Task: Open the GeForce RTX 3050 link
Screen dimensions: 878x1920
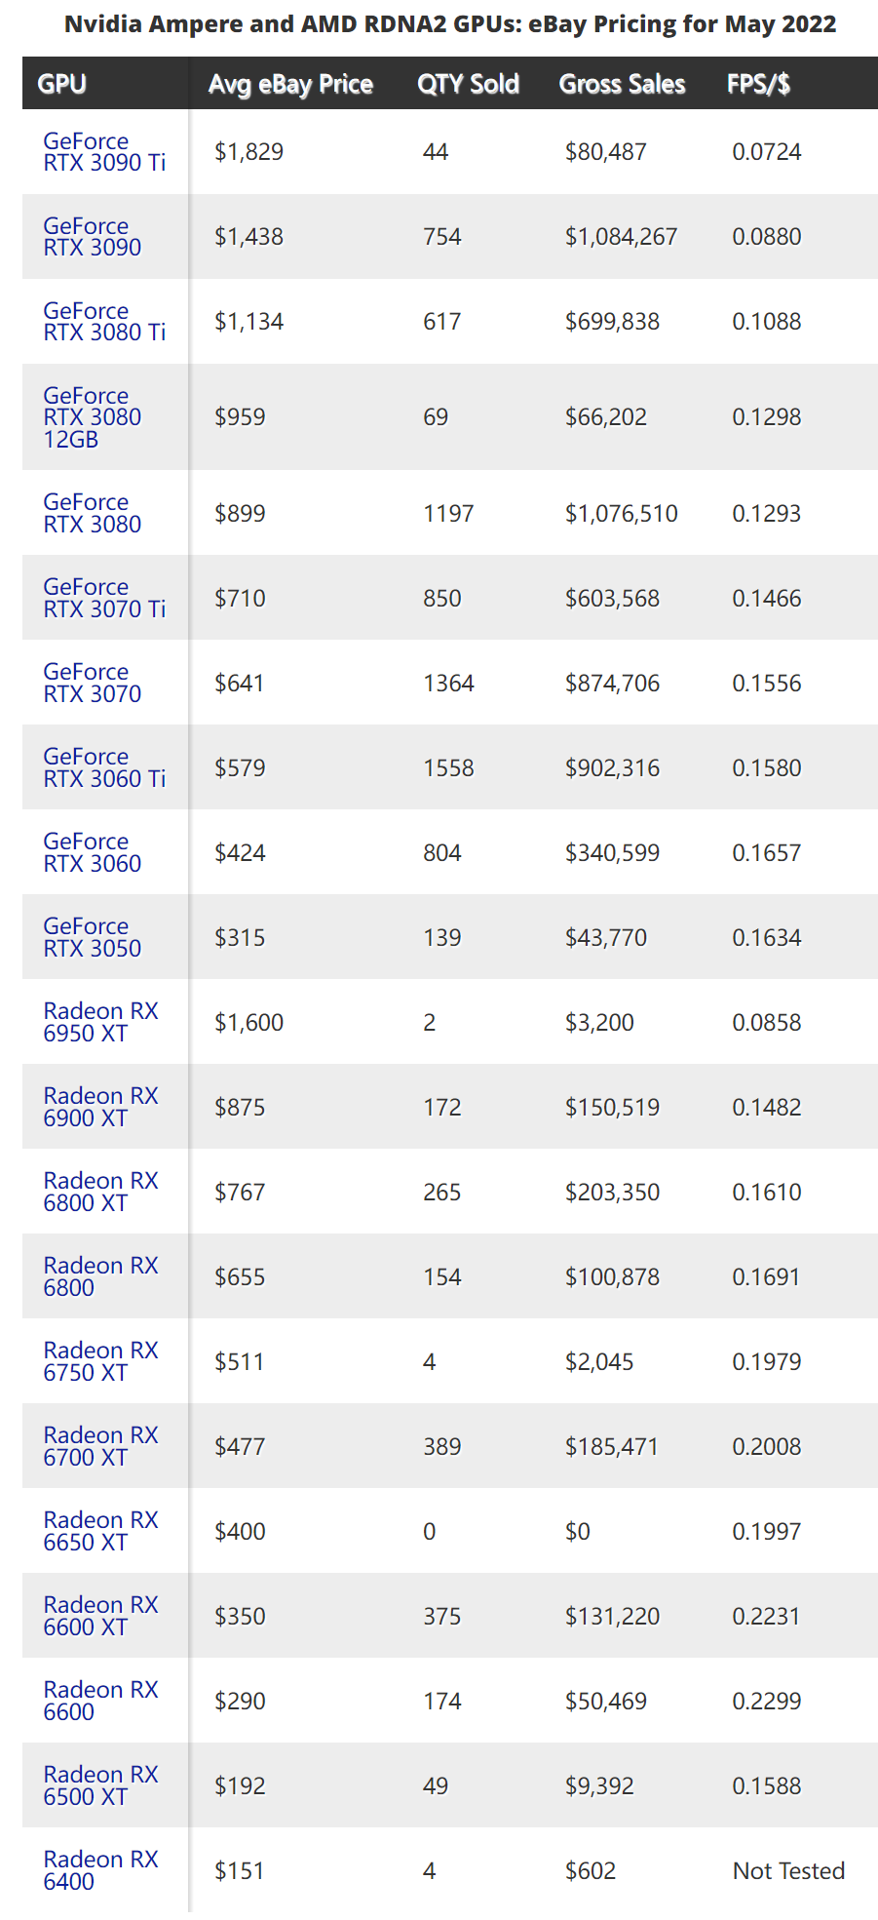Action: [x=93, y=937]
